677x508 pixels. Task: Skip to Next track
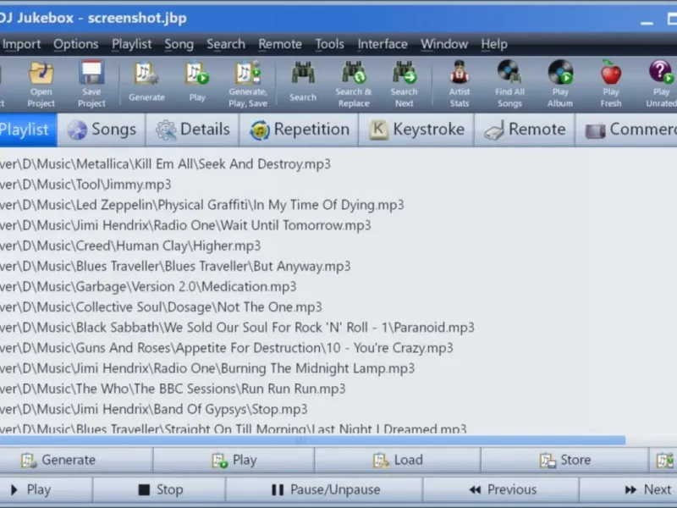click(x=629, y=490)
